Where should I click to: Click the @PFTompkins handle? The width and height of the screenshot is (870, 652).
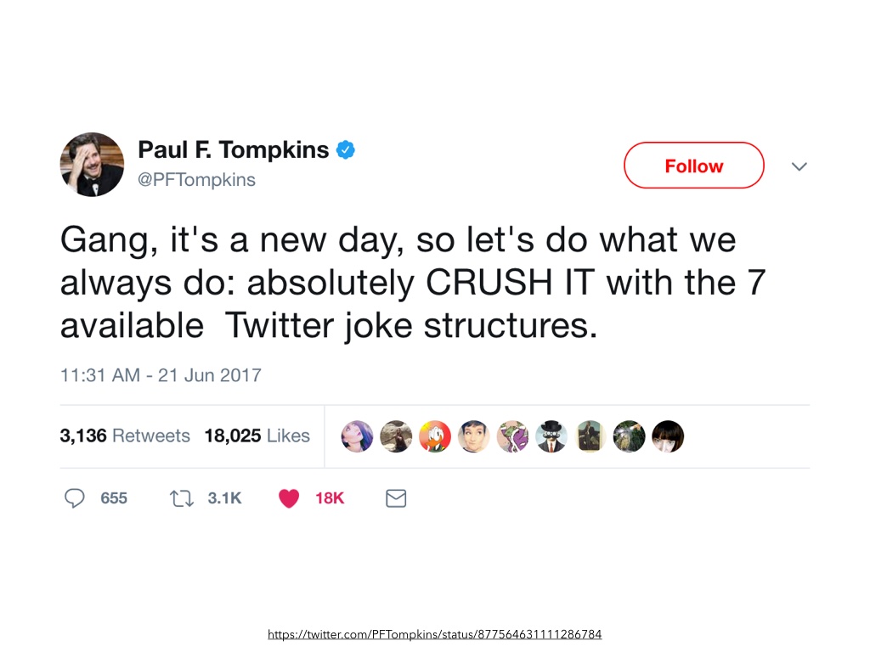pos(196,179)
